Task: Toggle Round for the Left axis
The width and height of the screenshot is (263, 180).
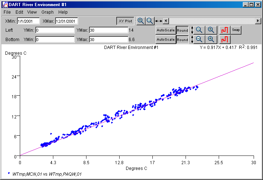Action: coord(182,30)
